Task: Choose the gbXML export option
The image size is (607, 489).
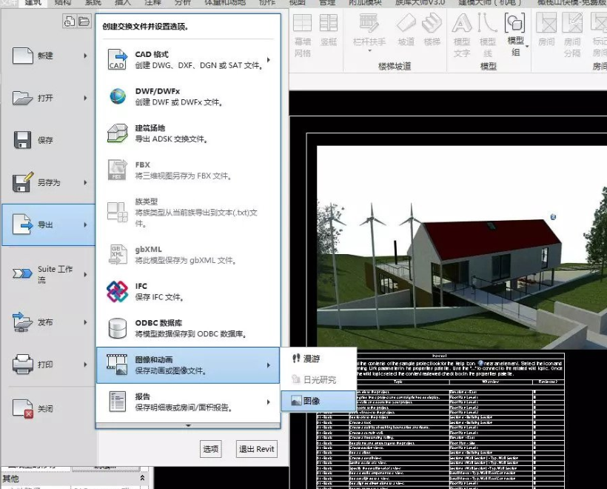Action: (188, 255)
